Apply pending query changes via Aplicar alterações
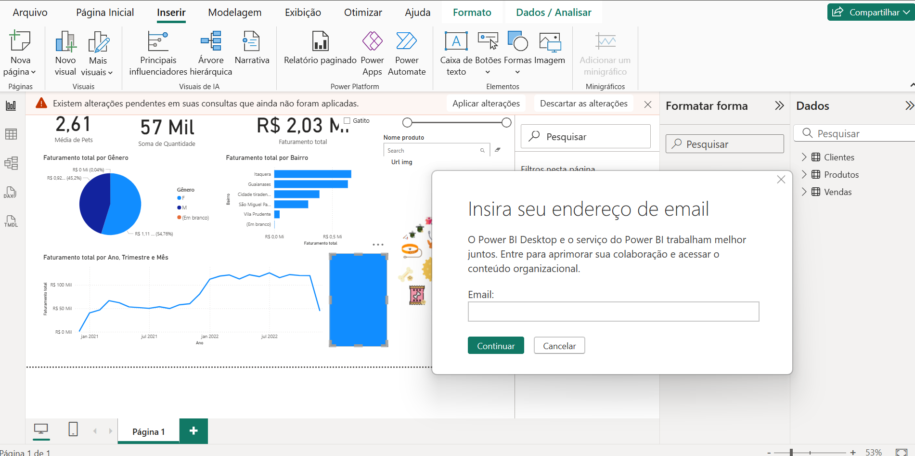915x456 pixels. (486, 103)
